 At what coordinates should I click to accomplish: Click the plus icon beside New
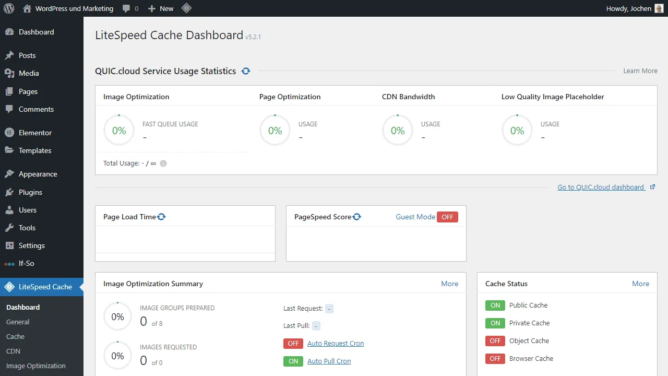[152, 8]
